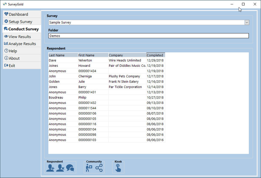Switch to Analyze Results
Screen dimensions: 261x178
(22, 44)
